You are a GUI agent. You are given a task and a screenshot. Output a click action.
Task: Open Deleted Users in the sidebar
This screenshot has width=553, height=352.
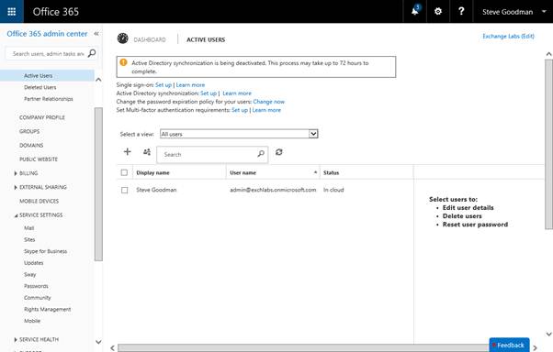tap(39, 87)
